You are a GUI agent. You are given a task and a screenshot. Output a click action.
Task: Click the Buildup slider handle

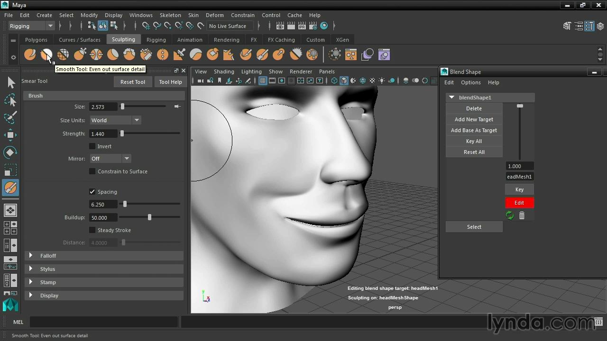coord(149,217)
